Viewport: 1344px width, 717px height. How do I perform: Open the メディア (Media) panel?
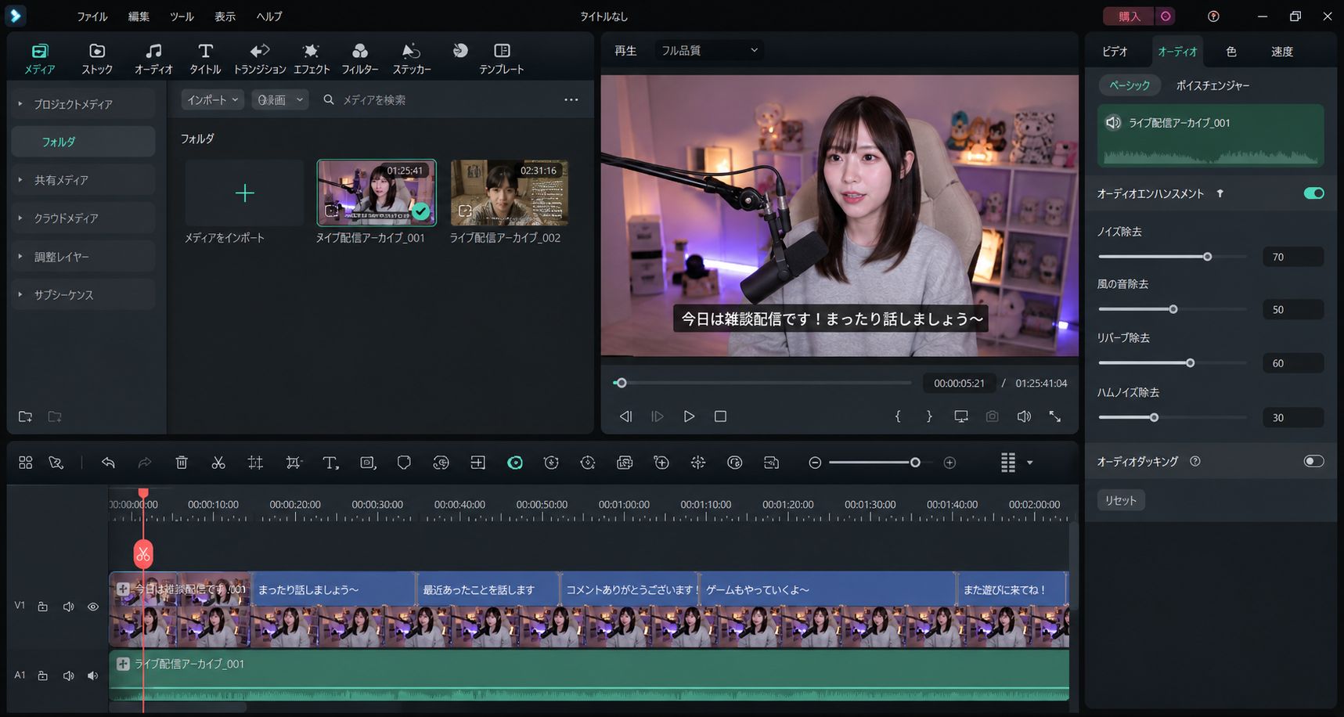pos(39,59)
